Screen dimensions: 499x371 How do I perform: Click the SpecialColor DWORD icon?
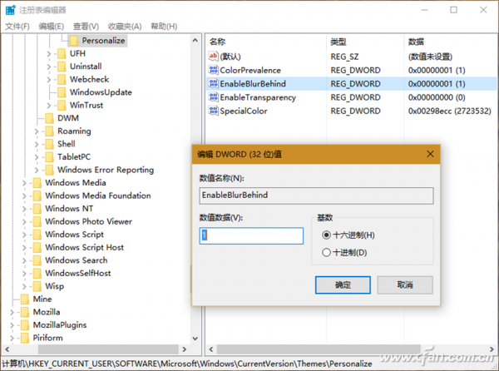214,111
